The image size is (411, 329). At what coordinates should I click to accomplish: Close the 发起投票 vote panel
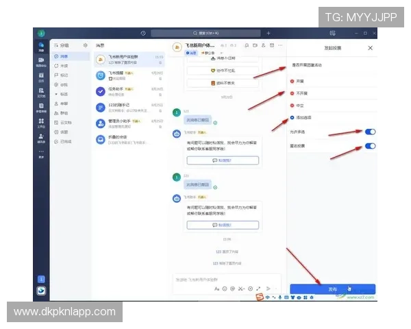[370, 48]
